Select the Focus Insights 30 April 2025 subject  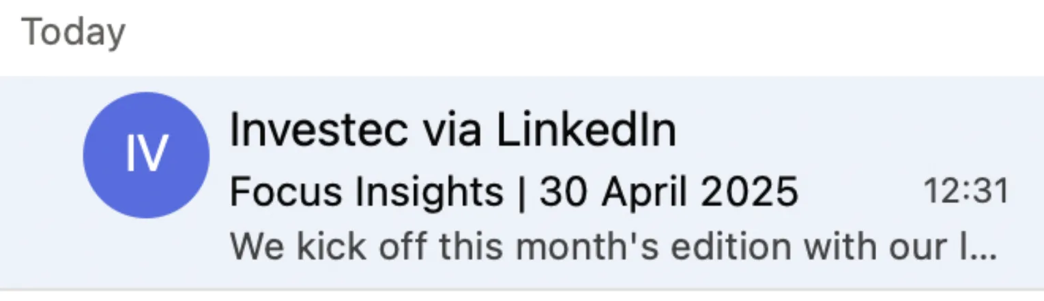[513, 193]
